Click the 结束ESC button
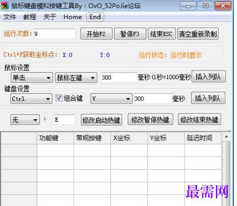The width and height of the screenshot is (237, 206). 162,34
